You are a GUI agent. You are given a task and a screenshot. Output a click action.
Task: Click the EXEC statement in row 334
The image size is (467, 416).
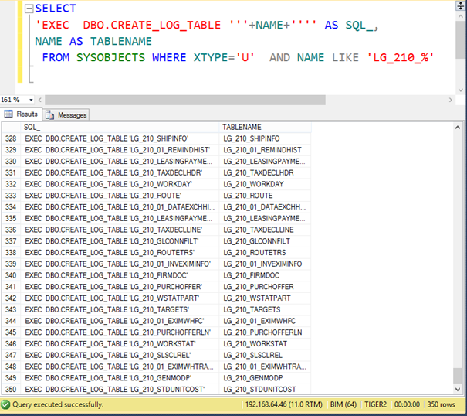pyautogui.click(x=120, y=206)
